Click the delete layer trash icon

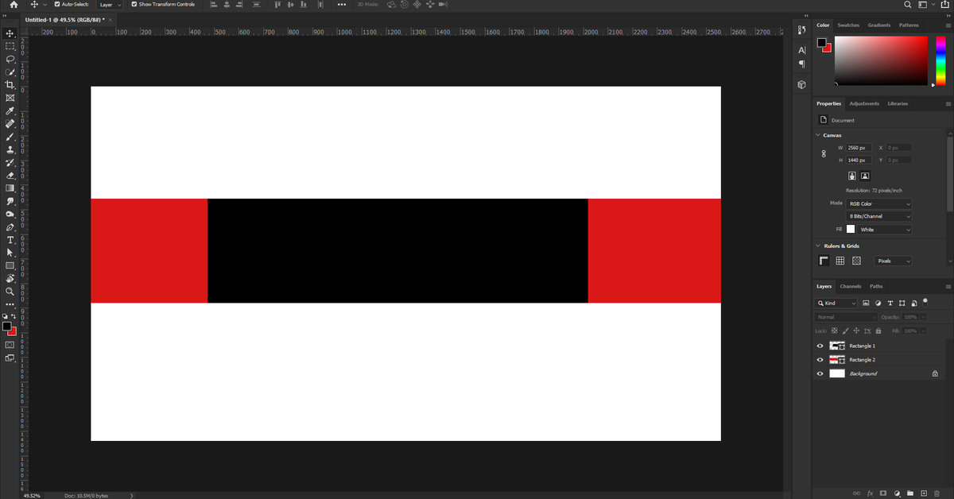tap(937, 493)
